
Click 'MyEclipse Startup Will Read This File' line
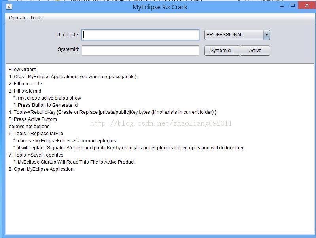74,162
